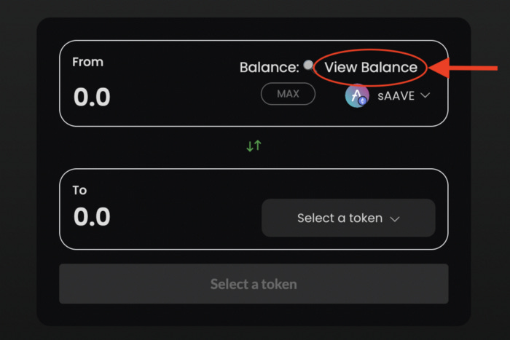Image resolution: width=510 pixels, height=340 pixels.
Task: Click the sAAVE token logo icon
Action: click(357, 95)
